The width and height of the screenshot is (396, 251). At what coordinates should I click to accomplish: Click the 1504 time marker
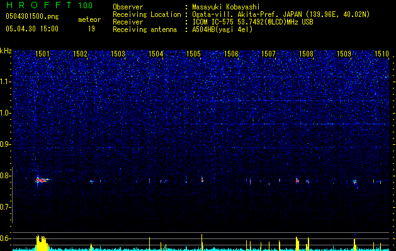click(156, 53)
